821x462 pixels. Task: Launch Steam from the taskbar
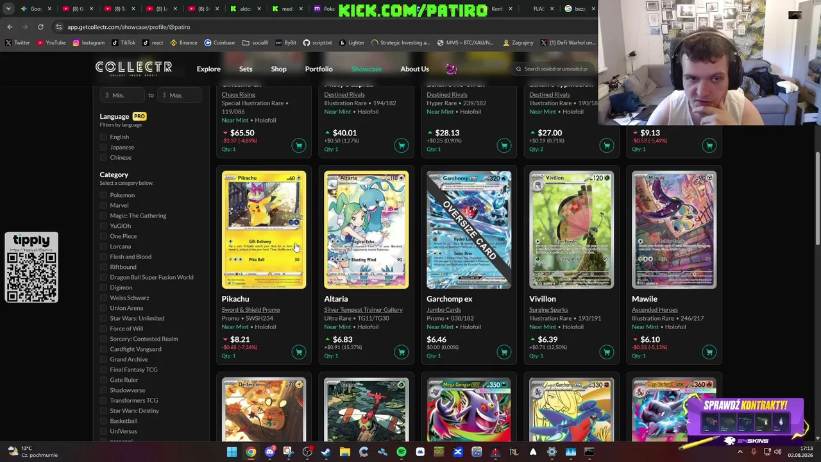(326, 452)
